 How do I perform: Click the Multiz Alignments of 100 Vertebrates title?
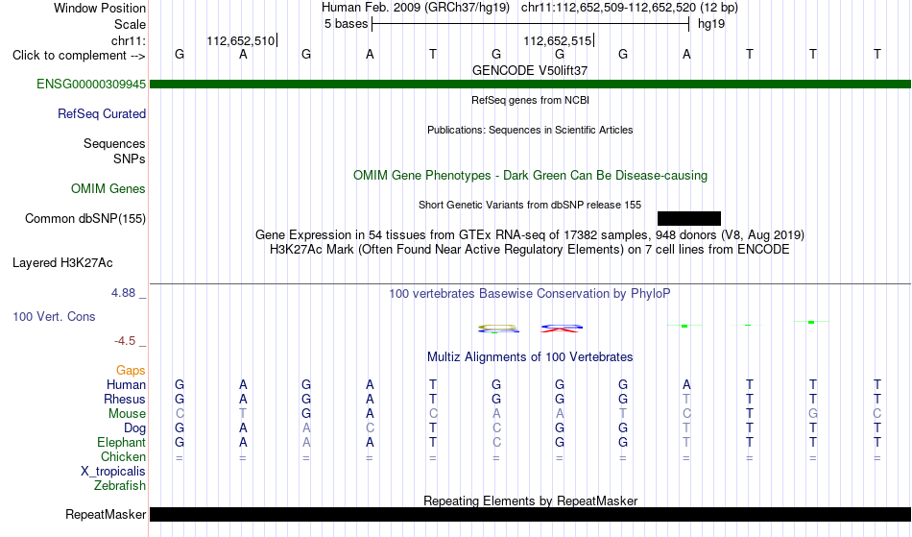pos(530,357)
